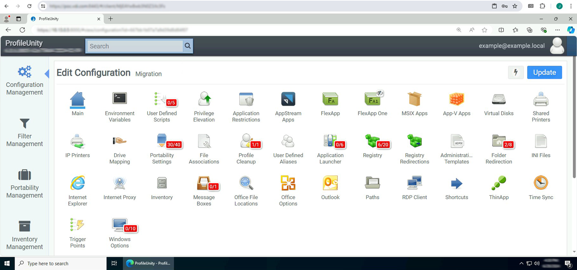This screenshot has width=577, height=270.
Task: Select the Registry module icon
Action: tap(372, 142)
